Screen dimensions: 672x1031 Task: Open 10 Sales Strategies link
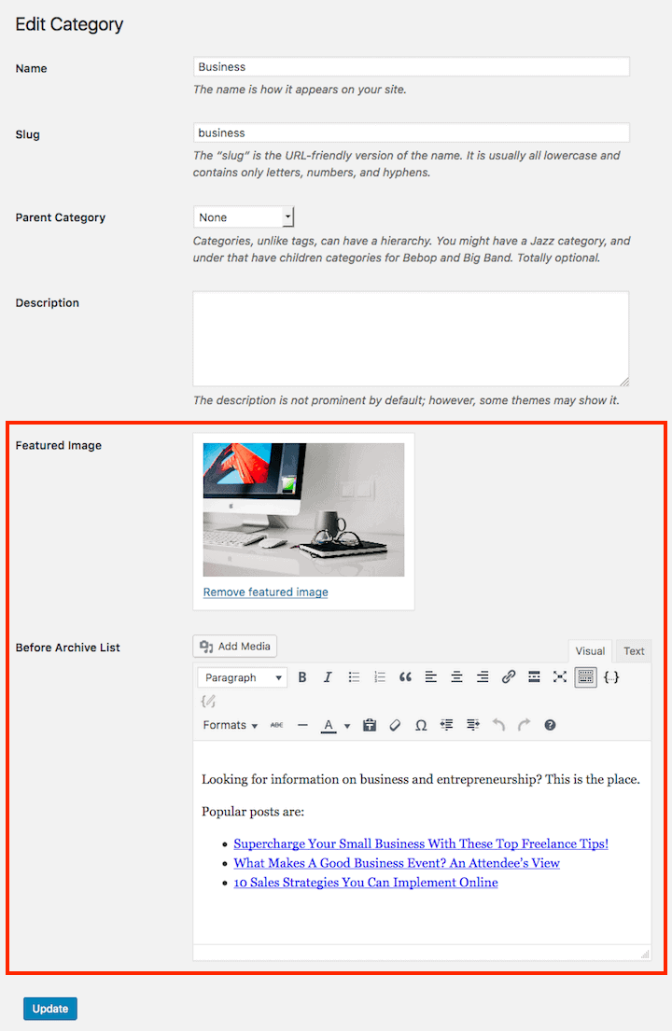(x=366, y=883)
